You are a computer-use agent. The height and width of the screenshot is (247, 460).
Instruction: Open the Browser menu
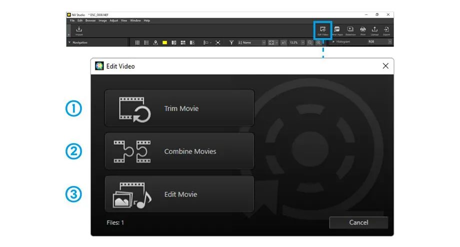tap(90, 21)
